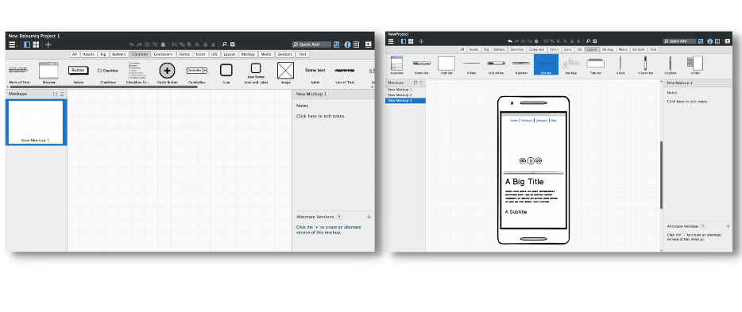This screenshot has height=312, width=742.
Task: Click Redo arrow in New Balsamiq Project 1 window
Action: pos(139,44)
